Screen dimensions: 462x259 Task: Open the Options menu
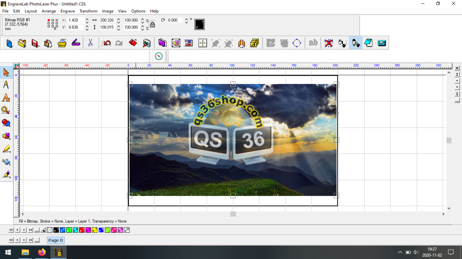click(x=138, y=11)
